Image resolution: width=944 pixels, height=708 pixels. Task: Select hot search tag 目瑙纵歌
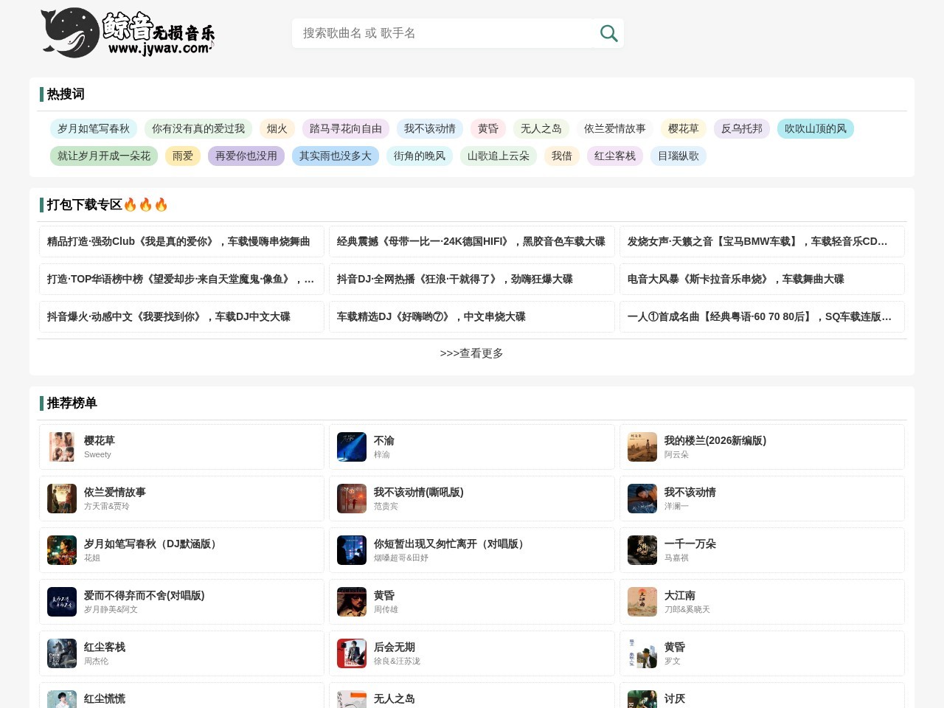tap(678, 156)
